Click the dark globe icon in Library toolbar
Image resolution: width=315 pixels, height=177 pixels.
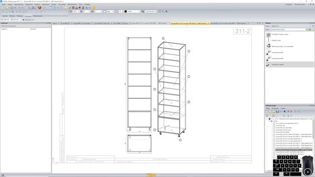[284, 112]
